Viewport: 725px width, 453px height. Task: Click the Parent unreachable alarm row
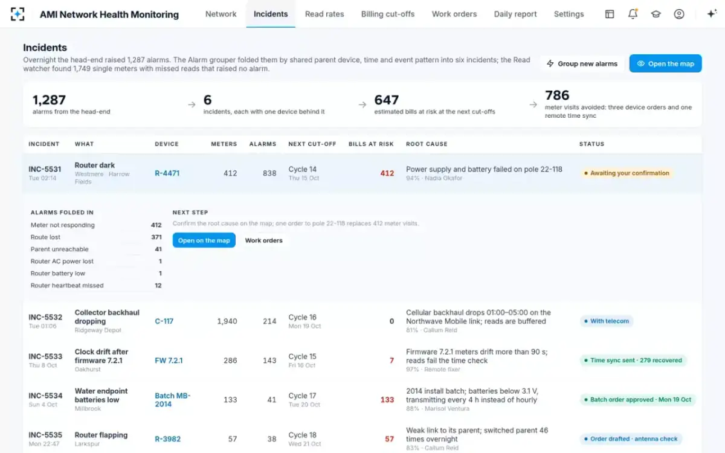96,249
